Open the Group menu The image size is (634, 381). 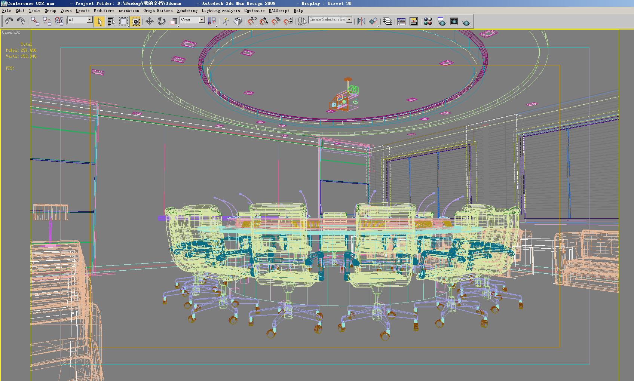point(50,11)
